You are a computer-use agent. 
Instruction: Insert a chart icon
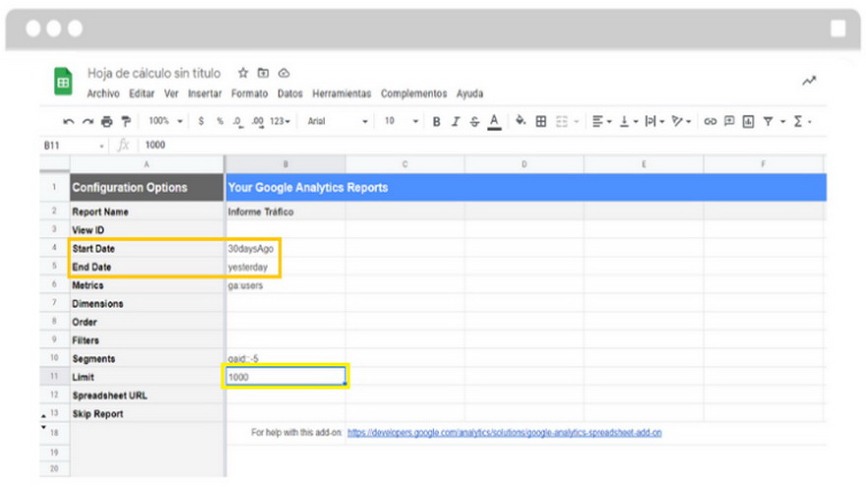pos(748,121)
